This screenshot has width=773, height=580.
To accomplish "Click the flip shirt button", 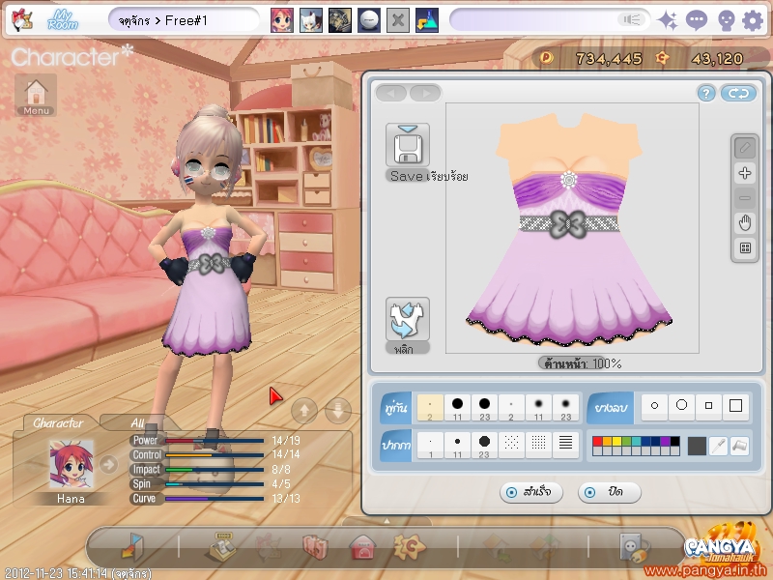I will [x=407, y=319].
